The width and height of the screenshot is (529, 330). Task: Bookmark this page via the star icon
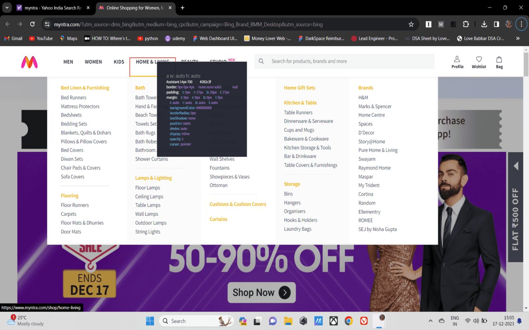click(411, 24)
